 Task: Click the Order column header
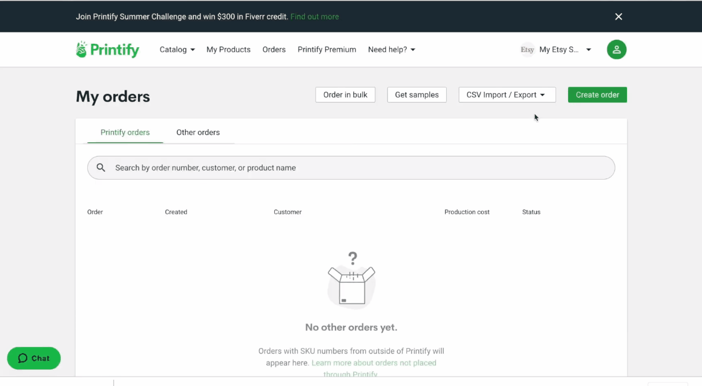(x=95, y=212)
